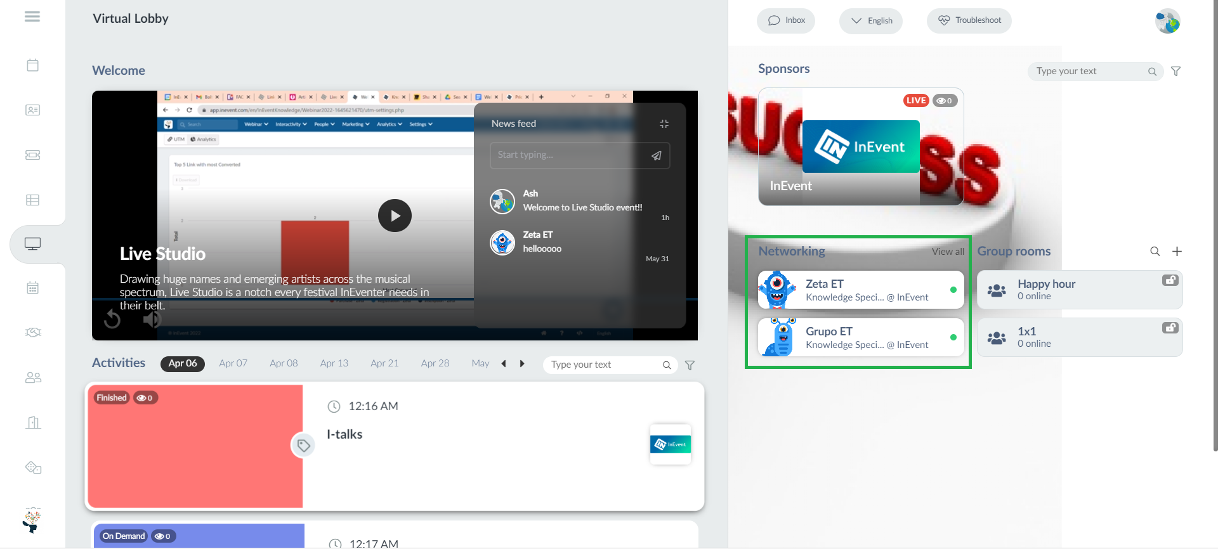Send the news feed message

657,155
